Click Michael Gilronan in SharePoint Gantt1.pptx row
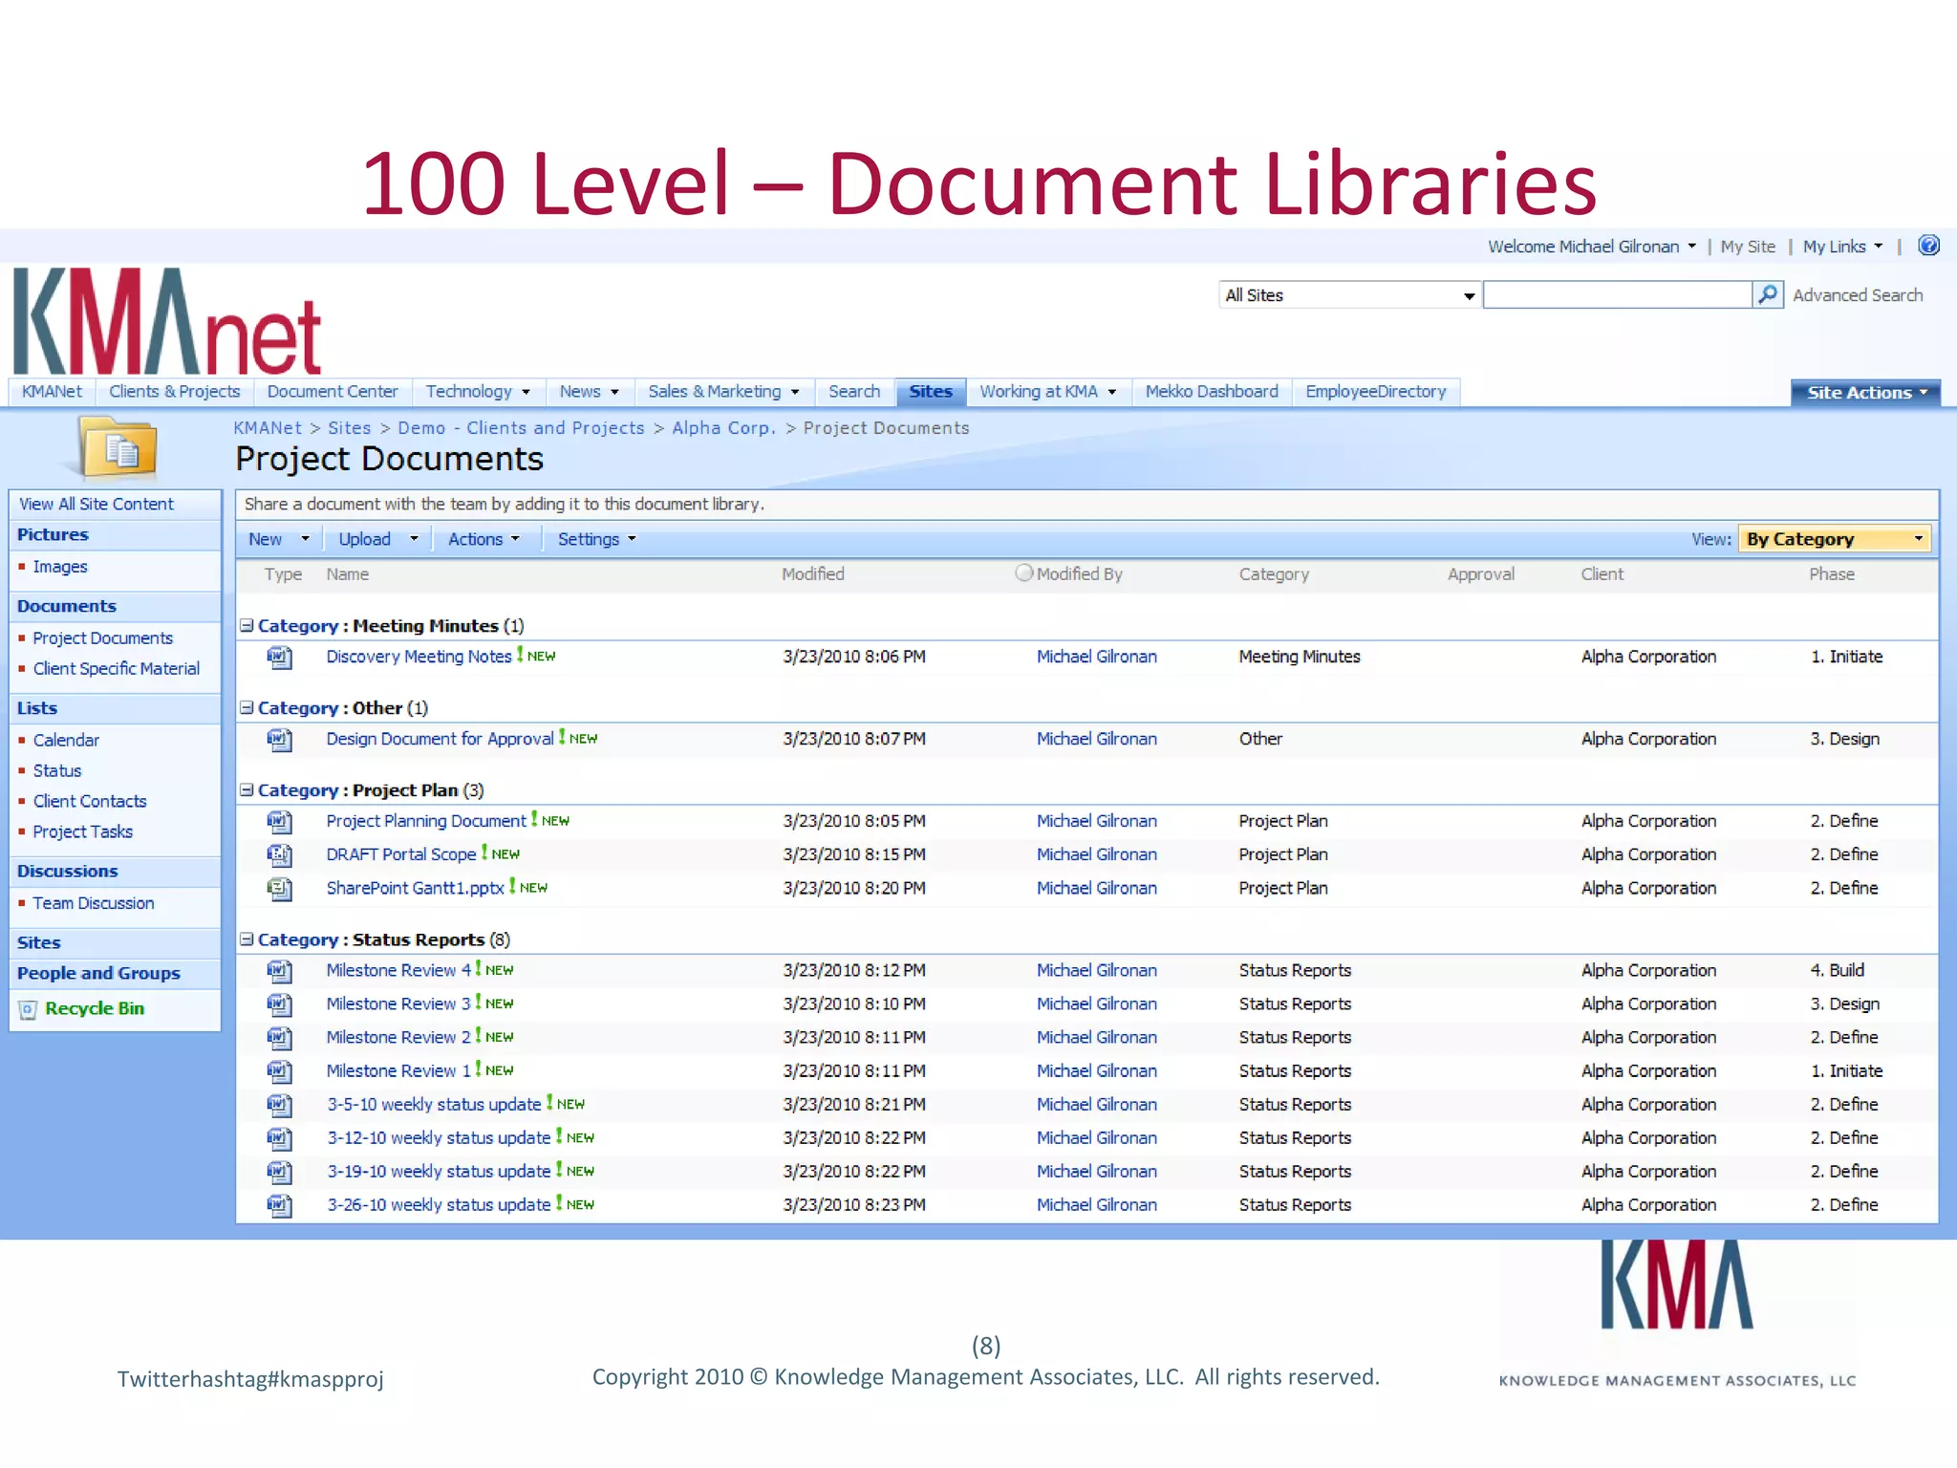 1097,888
